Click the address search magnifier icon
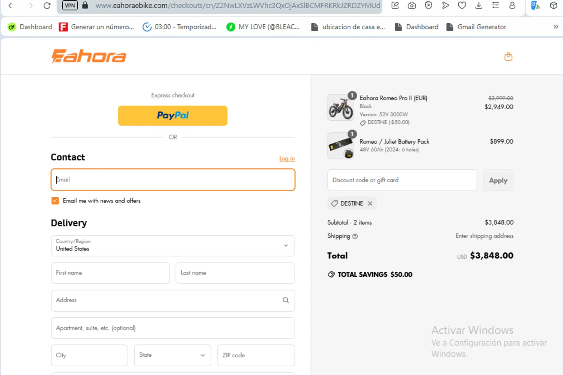 [x=286, y=300]
